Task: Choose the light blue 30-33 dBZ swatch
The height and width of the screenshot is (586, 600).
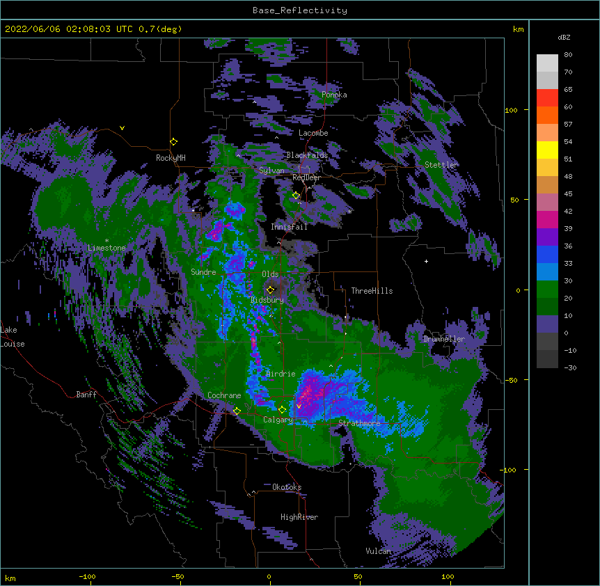Action: pyautogui.click(x=547, y=272)
